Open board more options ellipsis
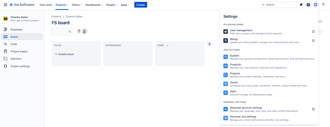This screenshot has height=127, width=330. click(x=320, y=21)
